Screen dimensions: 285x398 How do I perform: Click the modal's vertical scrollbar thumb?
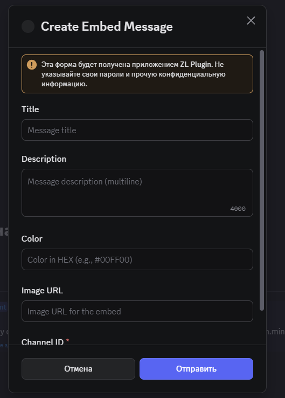pyautogui.click(x=262, y=180)
